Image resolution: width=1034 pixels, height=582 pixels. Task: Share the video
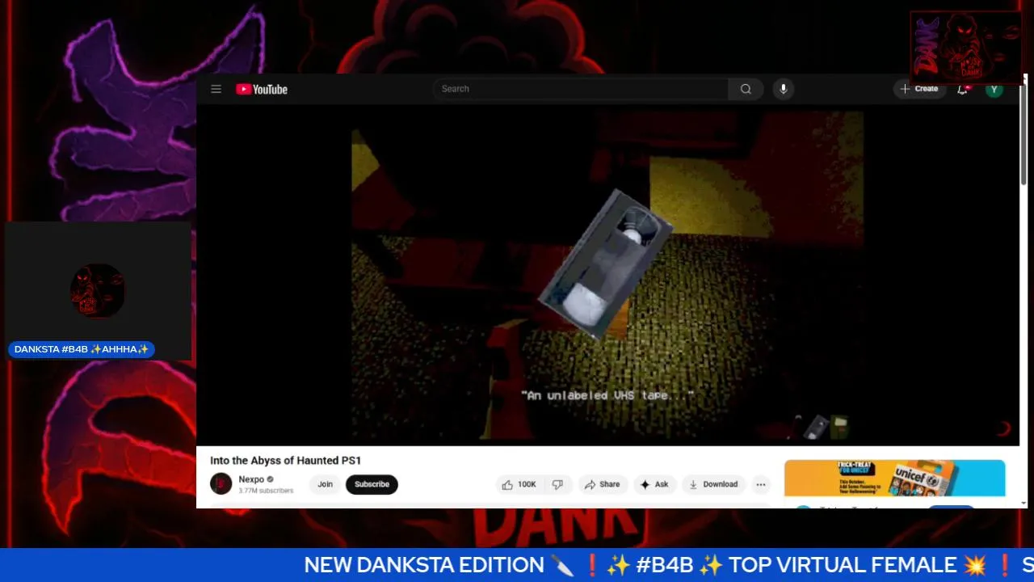pyautogui.click(x=602, y=484)
